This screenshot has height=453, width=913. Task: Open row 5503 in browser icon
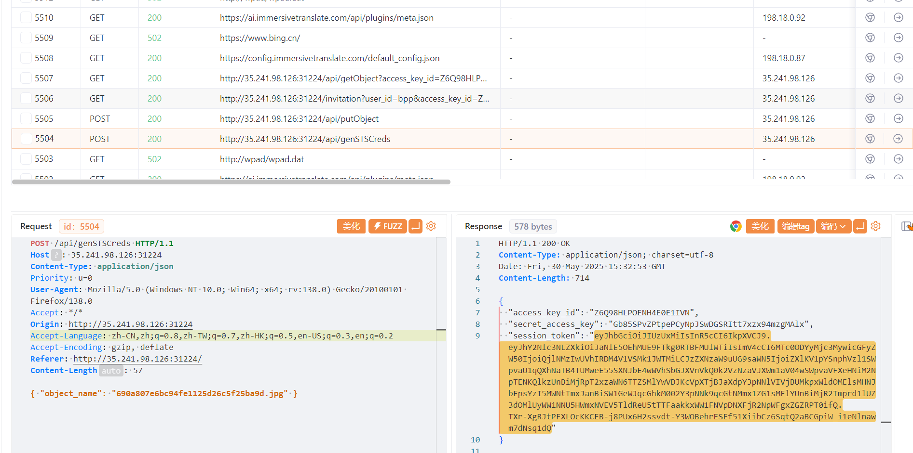click(x=870, y=159)
